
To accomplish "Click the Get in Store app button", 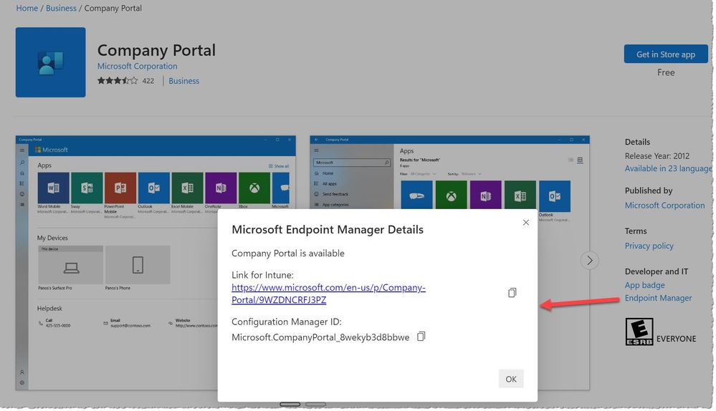I will [x=666, y=54].
